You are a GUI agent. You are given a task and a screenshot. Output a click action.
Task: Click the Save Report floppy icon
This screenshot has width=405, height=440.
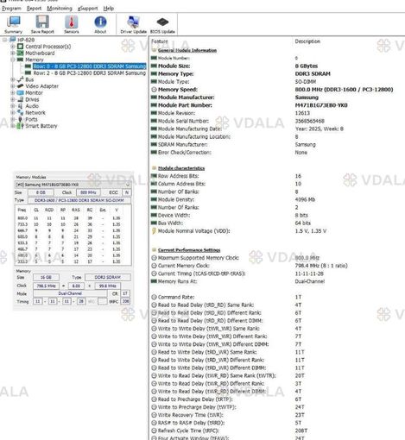point(42,22)
